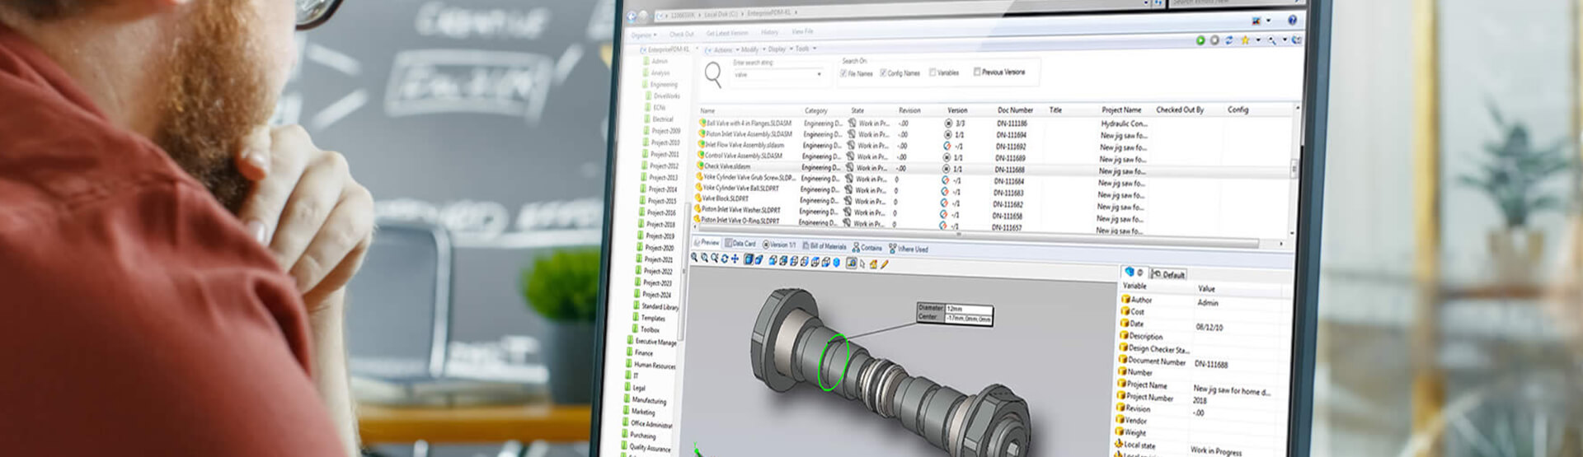Switch to the Data Card tab
This screenshot has height=457, width=1583.
coord(740,243)
